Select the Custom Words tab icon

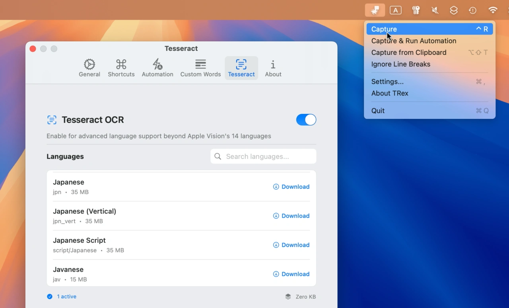point(200,64)
